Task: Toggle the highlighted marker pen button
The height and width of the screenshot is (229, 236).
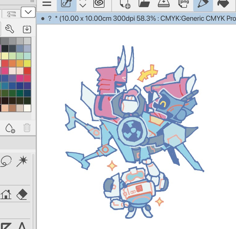Action: point(203,4)
